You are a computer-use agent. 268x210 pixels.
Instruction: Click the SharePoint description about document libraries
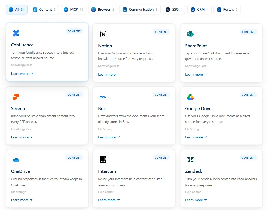pyautogui.click(x=217, y=56)
